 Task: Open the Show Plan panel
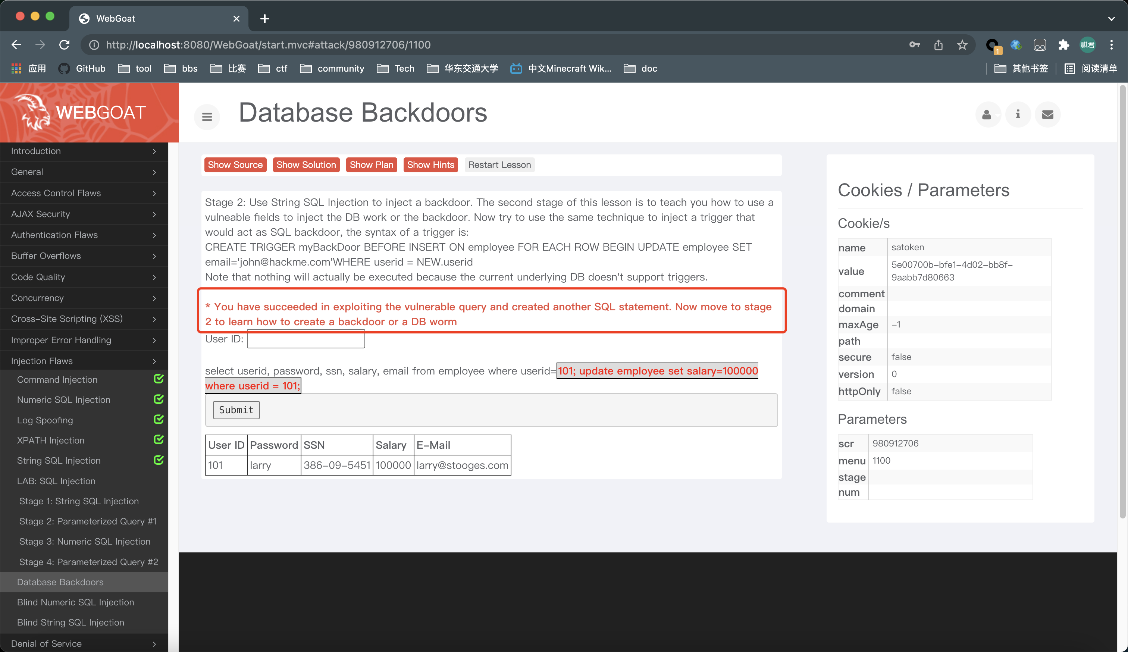coord(371,164)
